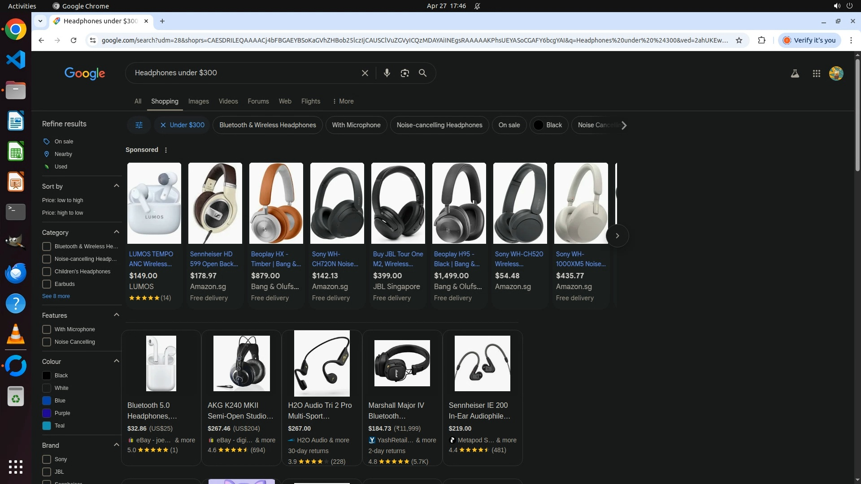This screenshot has width=861, height=484.
Task: Switch to the Images tab
Action: pos(198,101)
